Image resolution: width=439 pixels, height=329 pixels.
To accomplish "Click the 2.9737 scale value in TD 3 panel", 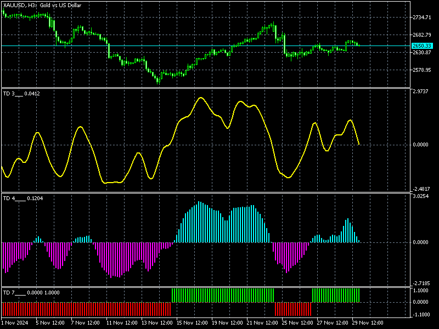I will point(420,92).
